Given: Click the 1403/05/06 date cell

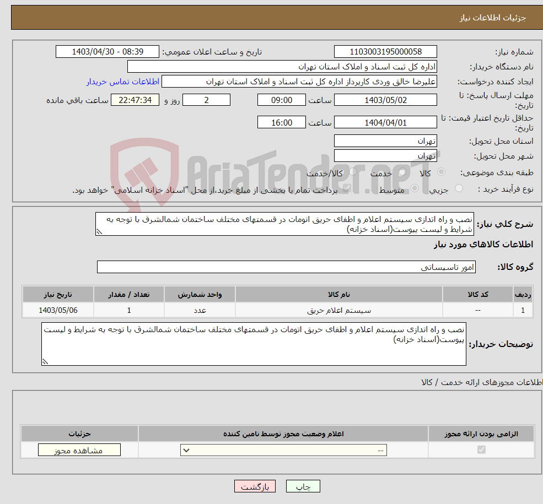Looking at the screenshot, I should click(58, 310).
